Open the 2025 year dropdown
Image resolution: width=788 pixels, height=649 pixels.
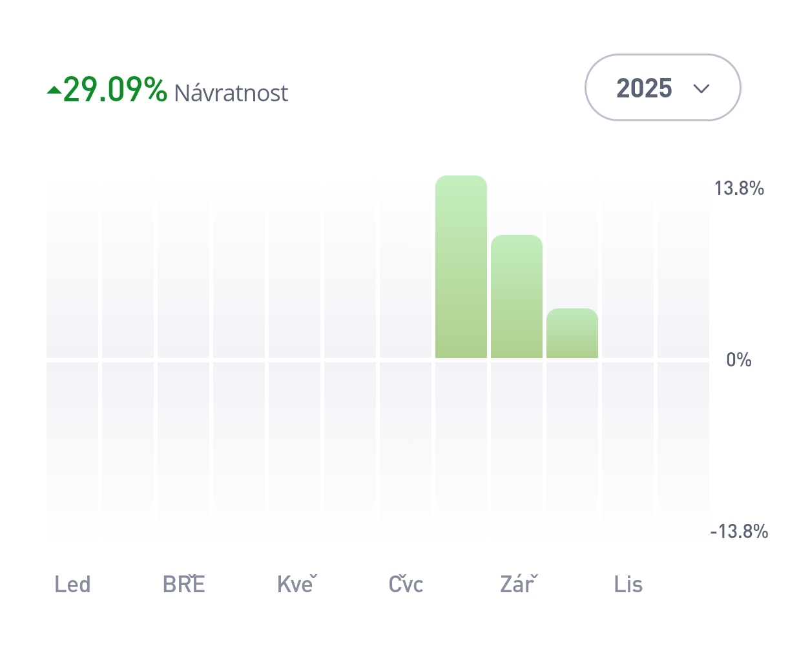pos(662,88)
